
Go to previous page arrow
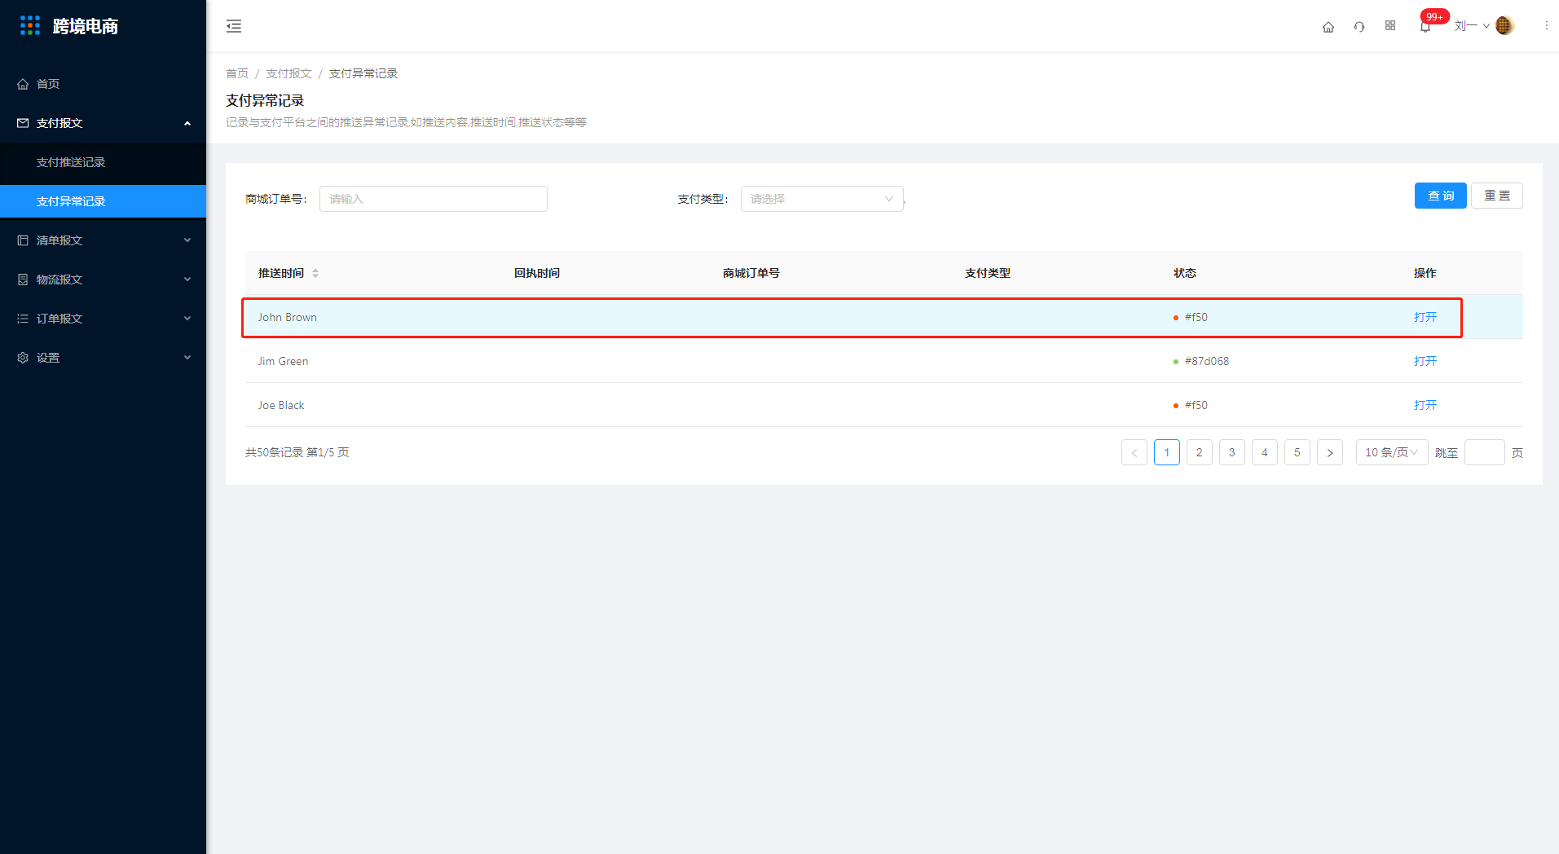click(x=1134, y=452)
